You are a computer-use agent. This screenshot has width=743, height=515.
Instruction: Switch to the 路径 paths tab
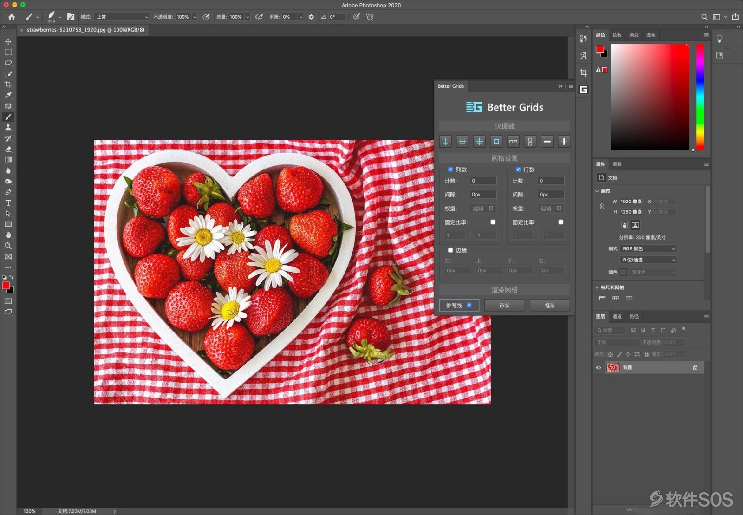[x=634, y=317]
